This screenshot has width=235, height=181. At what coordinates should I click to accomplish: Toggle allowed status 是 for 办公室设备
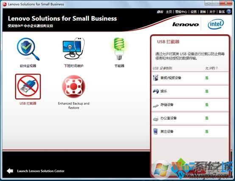(x=207, y=118)
